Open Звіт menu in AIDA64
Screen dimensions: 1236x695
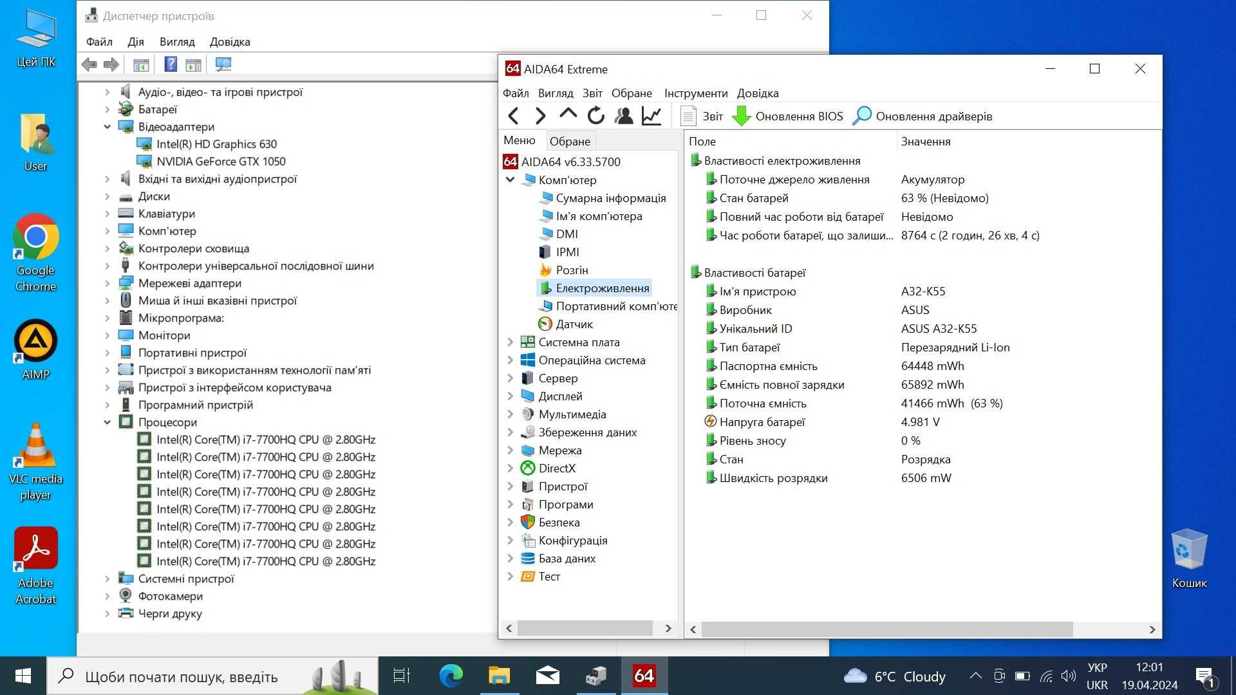(x=592, y=93)
